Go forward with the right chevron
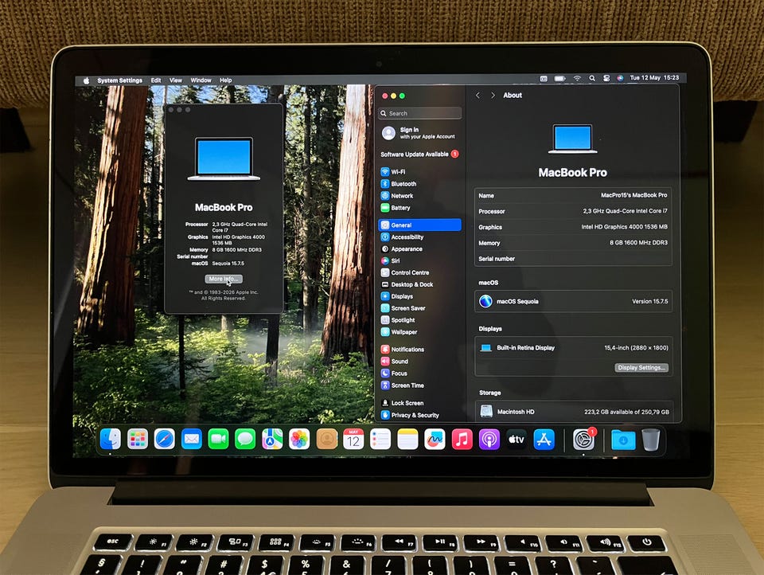The height and width of the screenshot is (575, 764). (x=493, y=95)
